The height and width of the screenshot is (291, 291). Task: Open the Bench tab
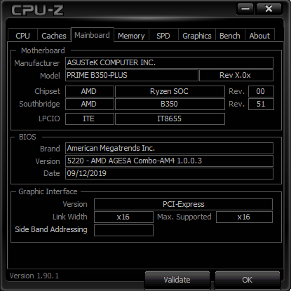(230, 36)
